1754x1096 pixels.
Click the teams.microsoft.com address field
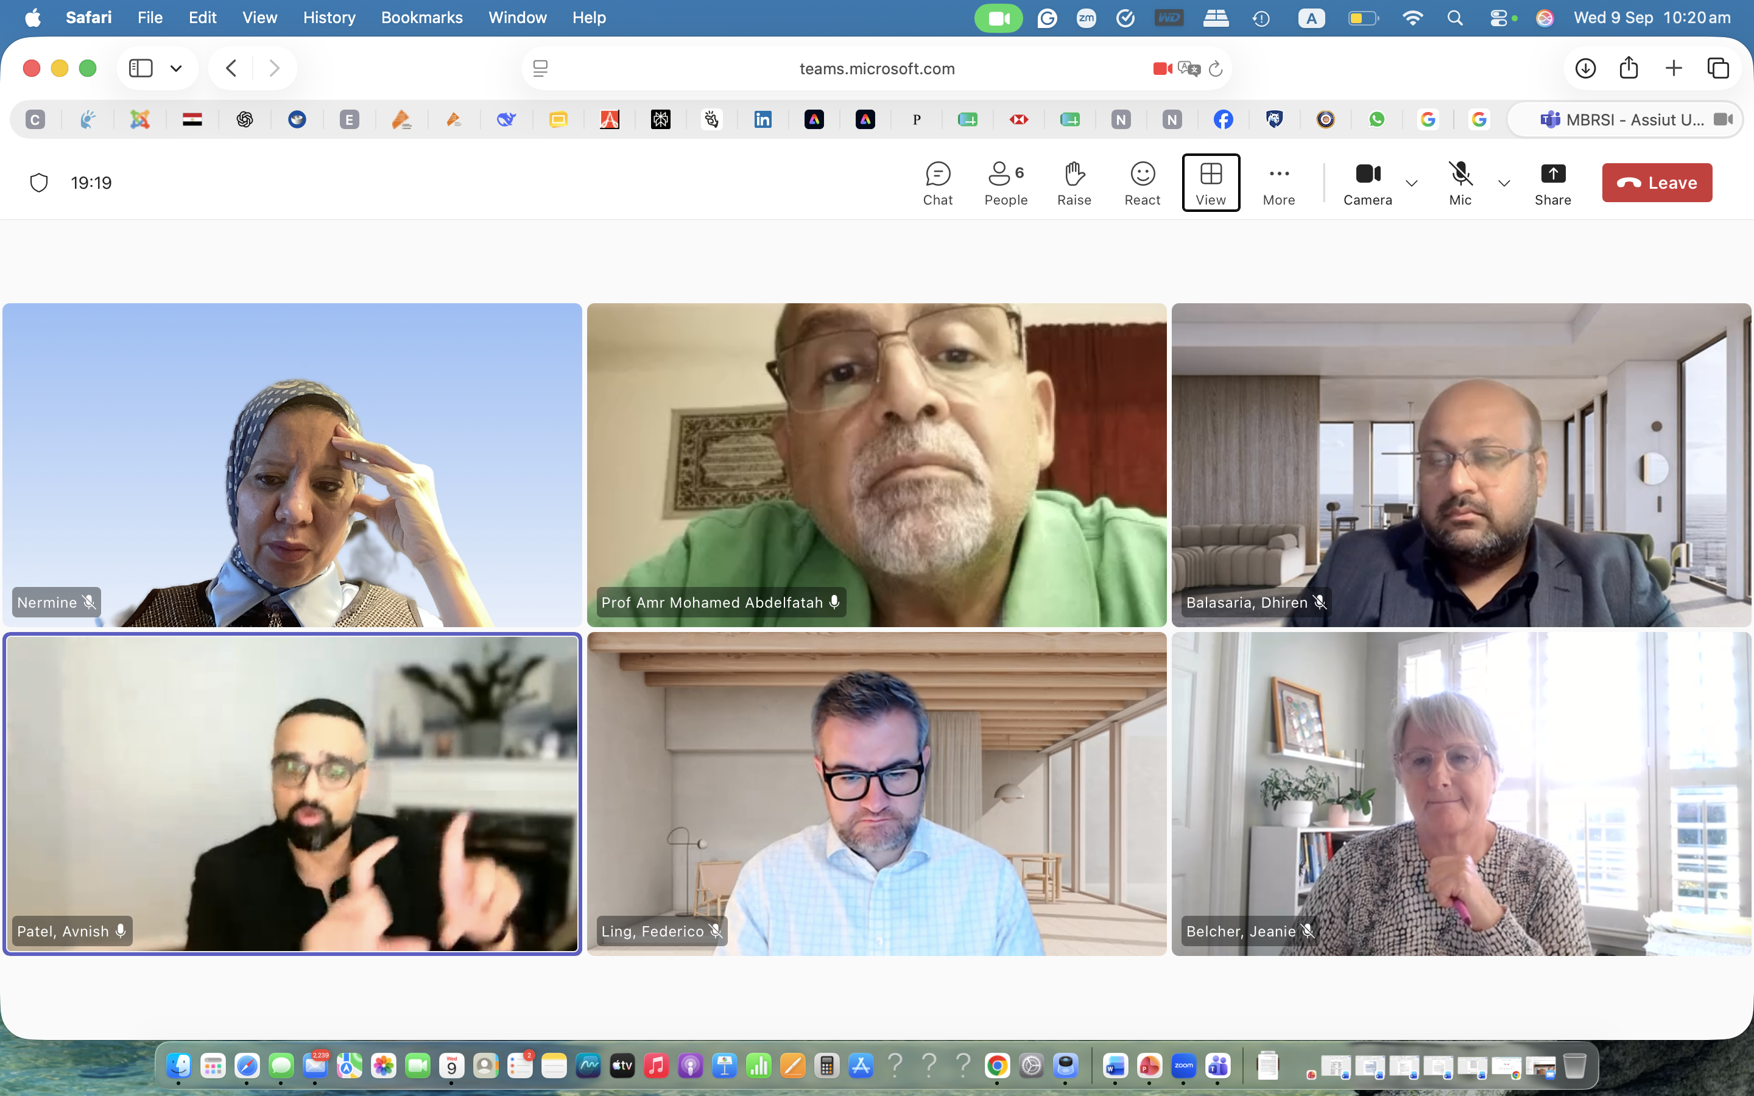point(876,68)
